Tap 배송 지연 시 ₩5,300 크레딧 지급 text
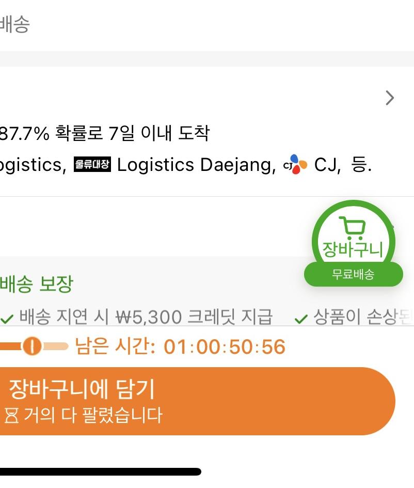The width and height of the screenshot is (414, 488). point(146,317)
